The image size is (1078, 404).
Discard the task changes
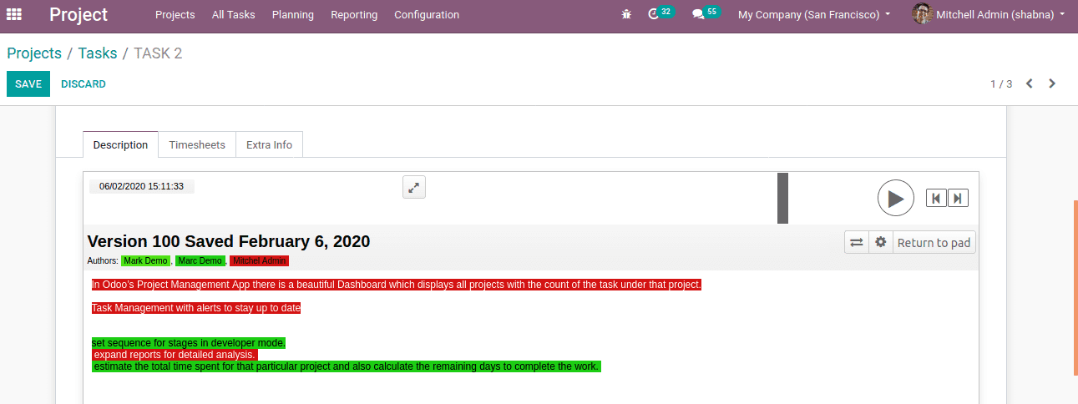84,83
